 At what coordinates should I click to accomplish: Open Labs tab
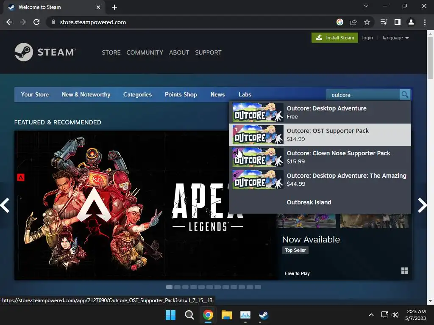[245, 94]
